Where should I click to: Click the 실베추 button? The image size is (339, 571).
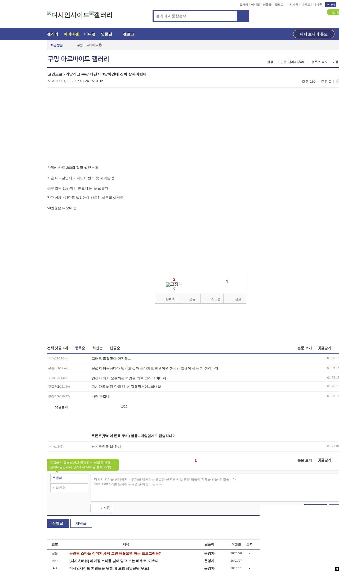tap(167, 299)
